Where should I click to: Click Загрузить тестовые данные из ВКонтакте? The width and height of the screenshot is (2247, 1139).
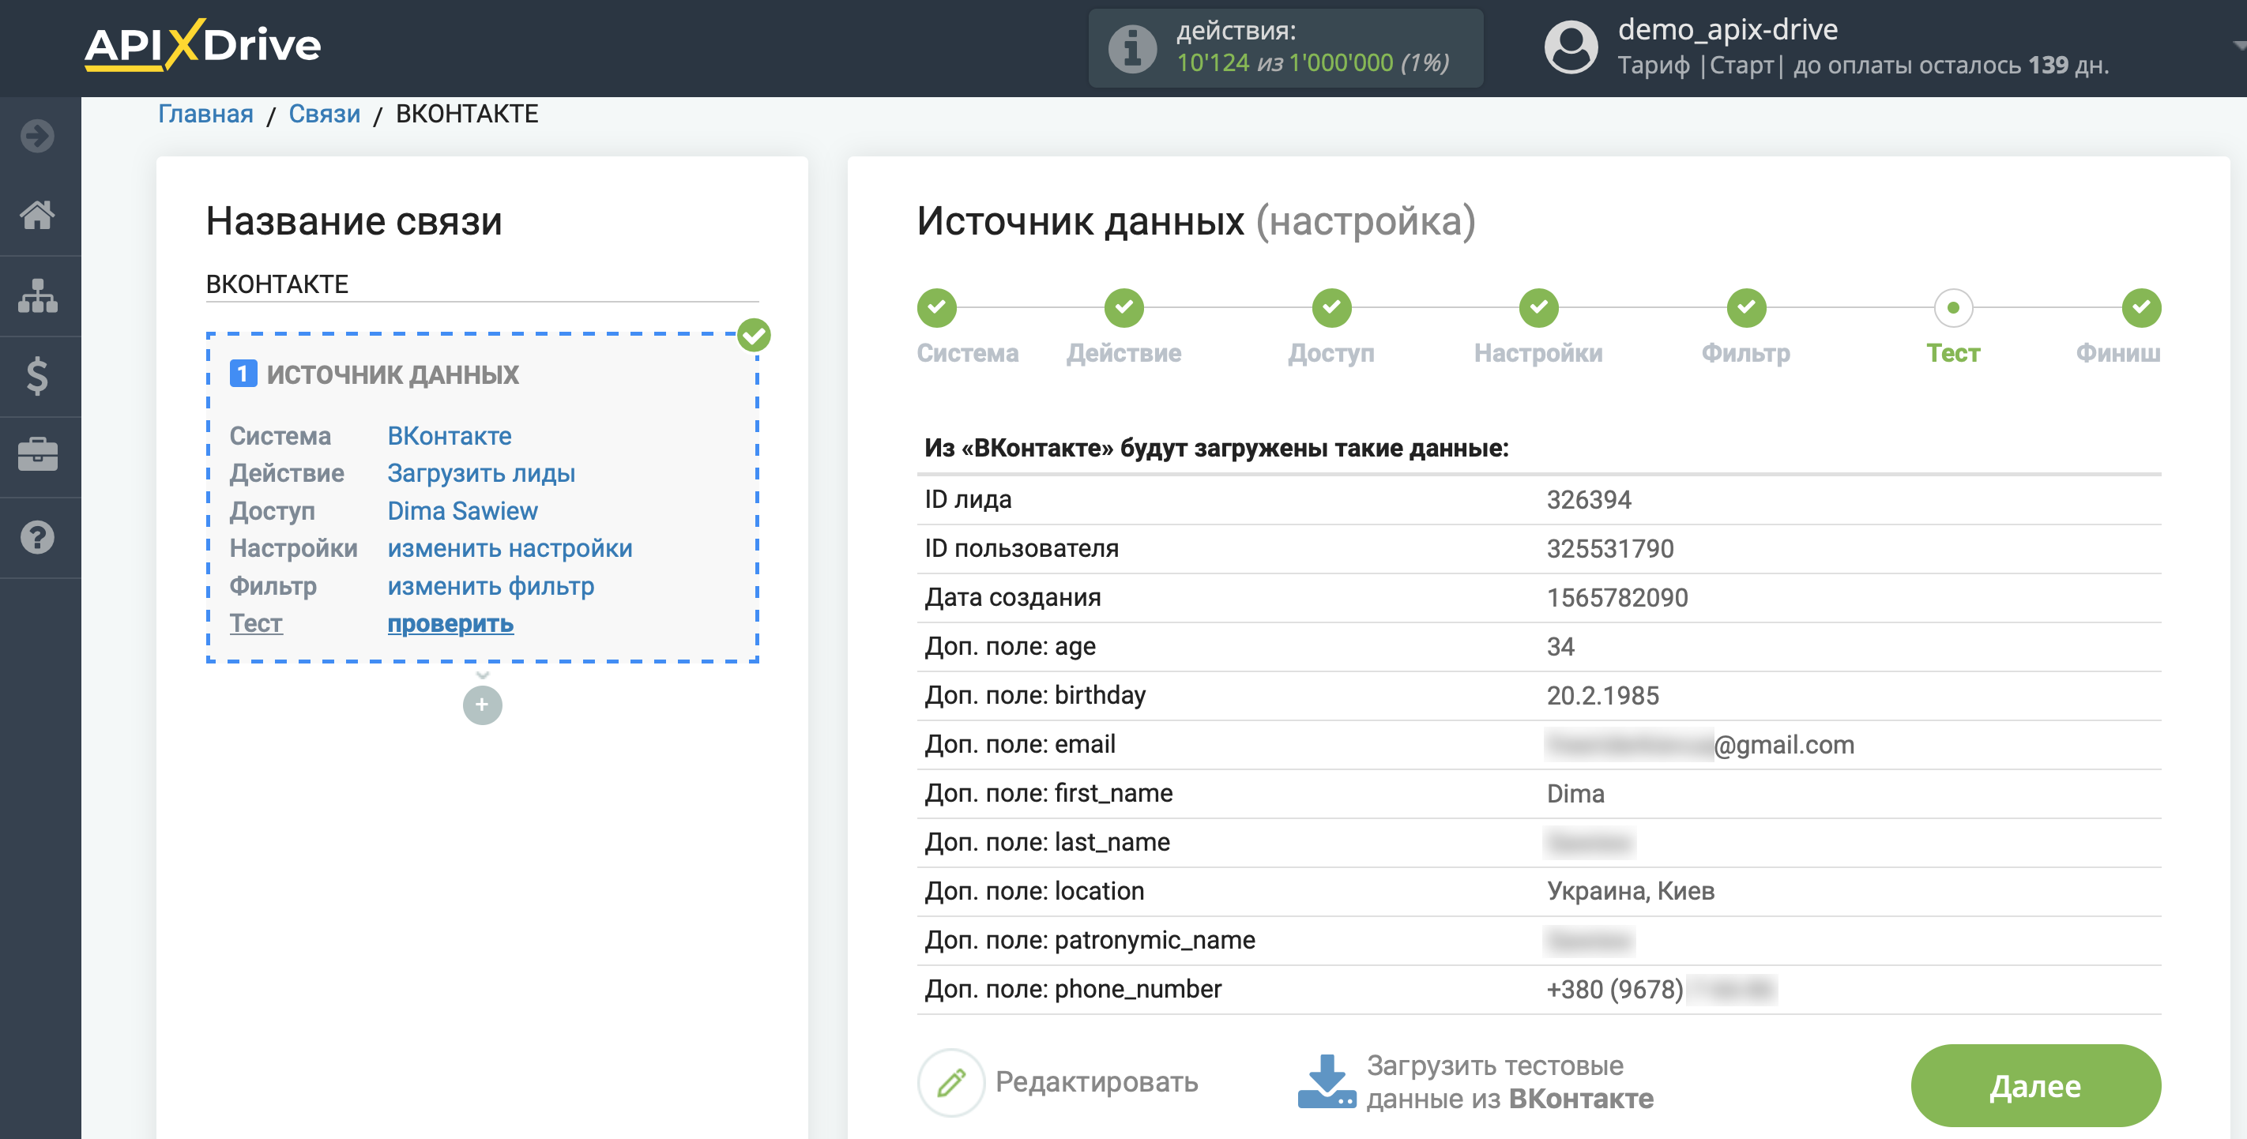[x=1508, y=1082]
